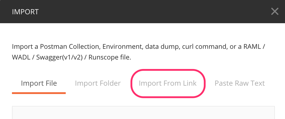This screenshot has width=285, height=119.
Task: Click the file drop area below tabs
Action: coord(143,112)
